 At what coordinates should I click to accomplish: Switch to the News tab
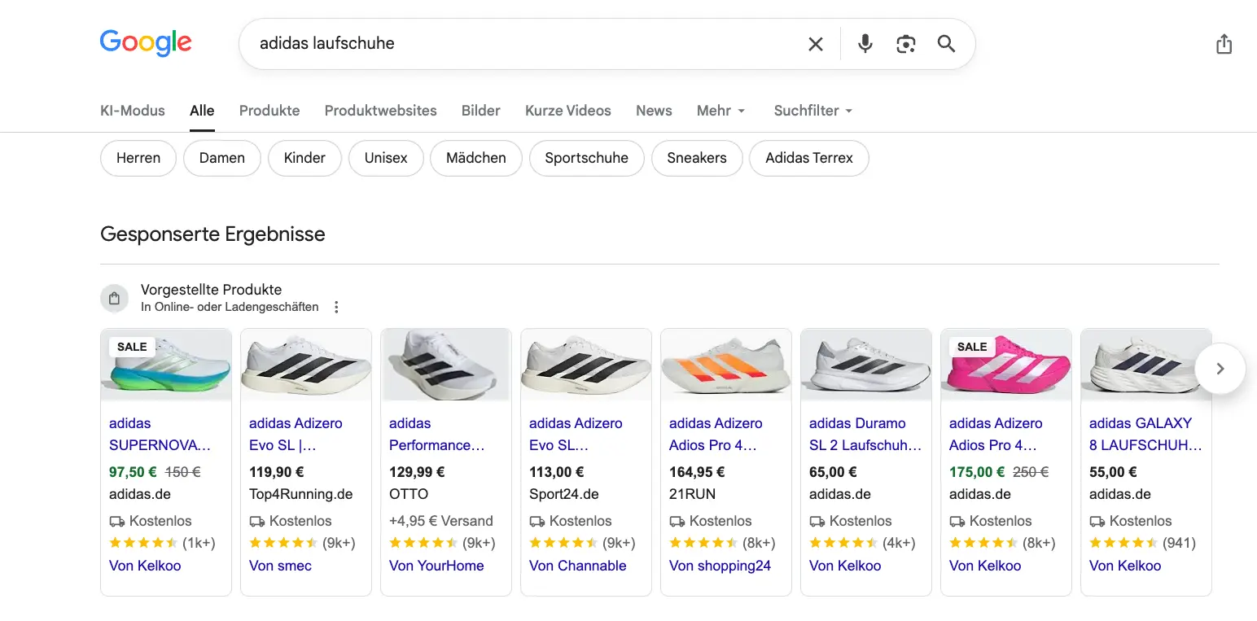[654, 111]
